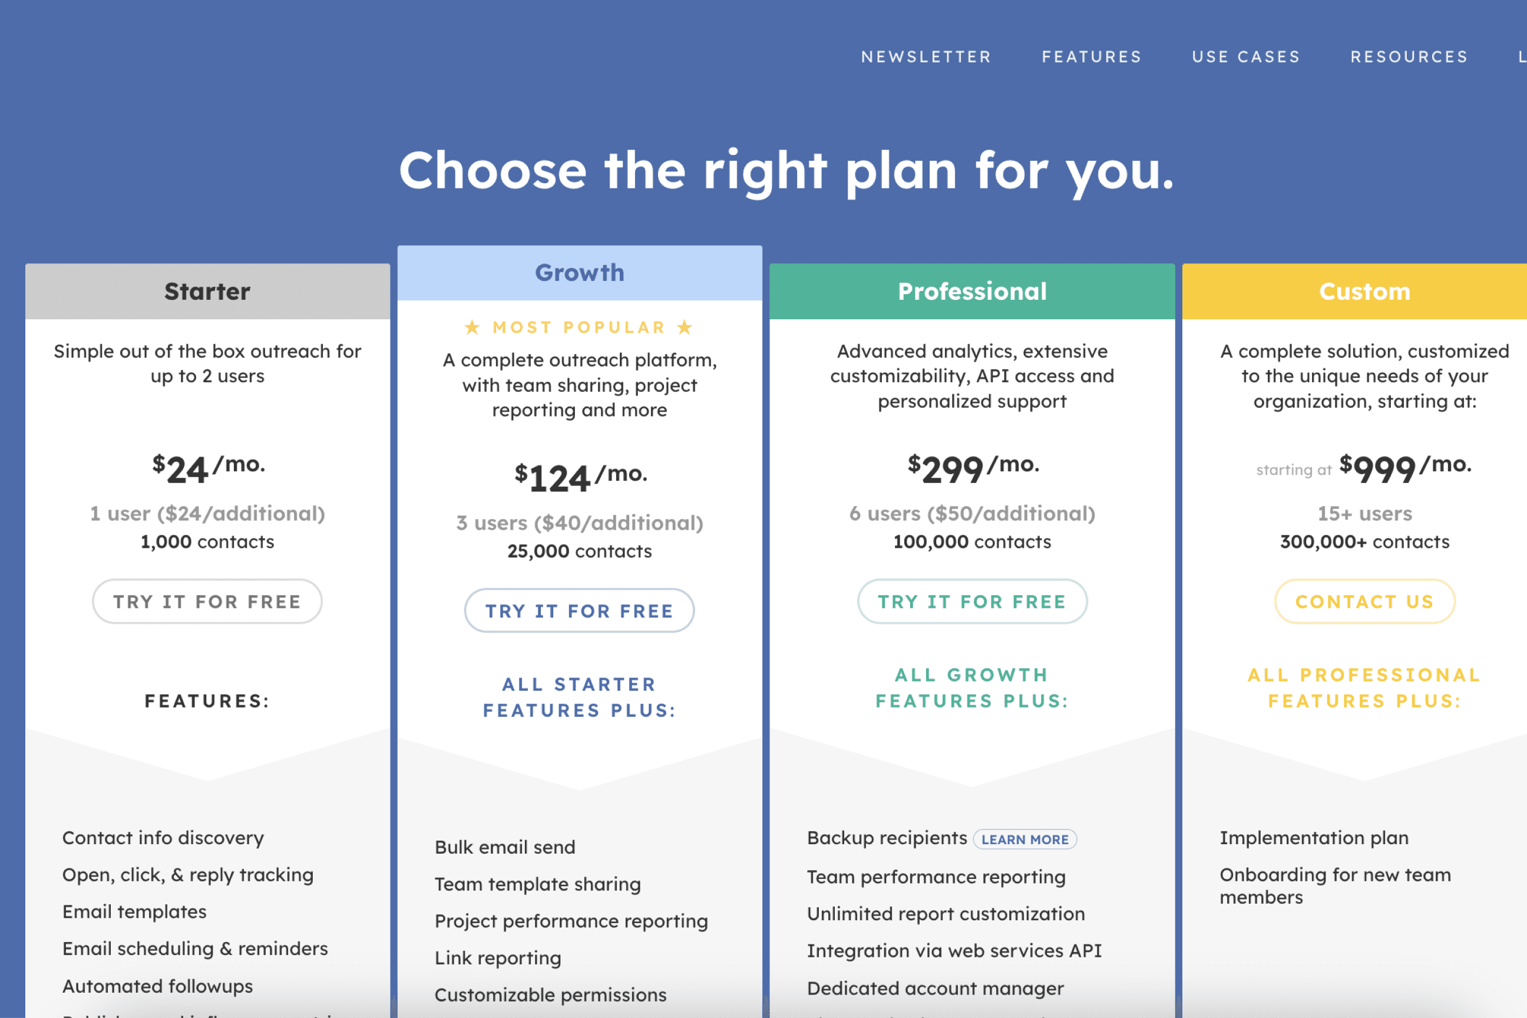Click Try It Free for Starter plan
The image size is (1527, 1018).
point(206,601)
